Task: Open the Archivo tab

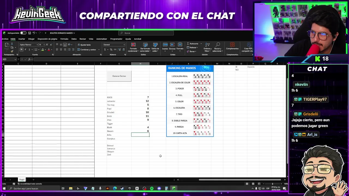Action: 5,39
